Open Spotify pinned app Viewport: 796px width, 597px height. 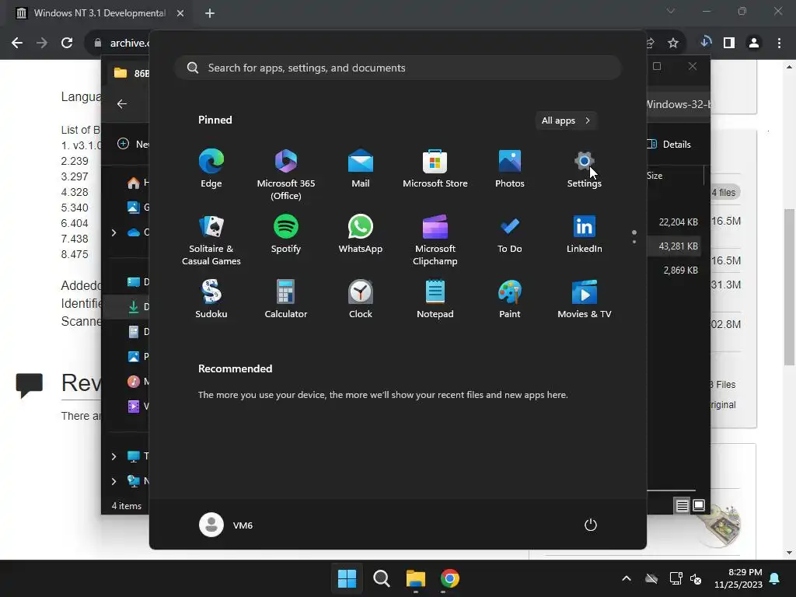coord(286,234)
